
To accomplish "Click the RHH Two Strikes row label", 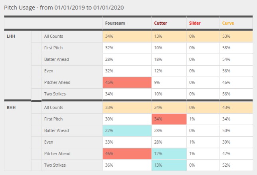I will (55, 165).
